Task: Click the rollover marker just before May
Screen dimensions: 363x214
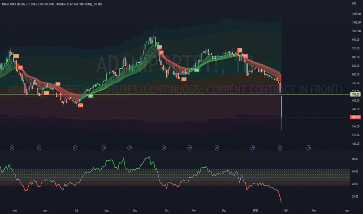Action: point(12,147)
